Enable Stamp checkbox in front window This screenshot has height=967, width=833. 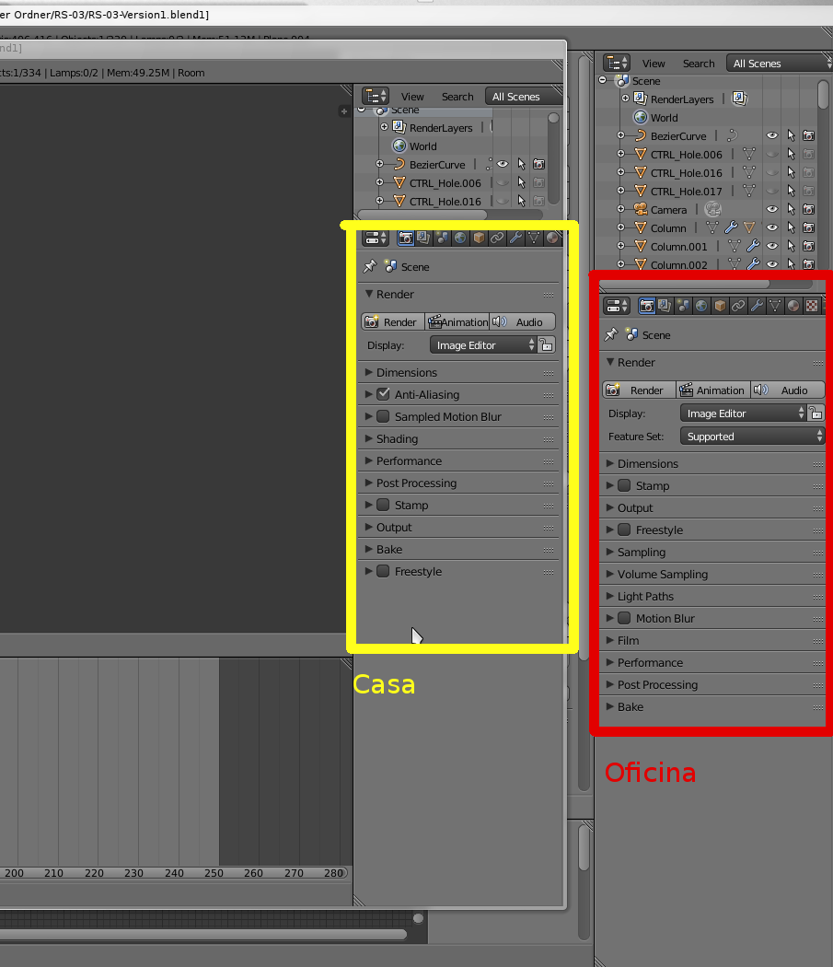click(383, 505)
